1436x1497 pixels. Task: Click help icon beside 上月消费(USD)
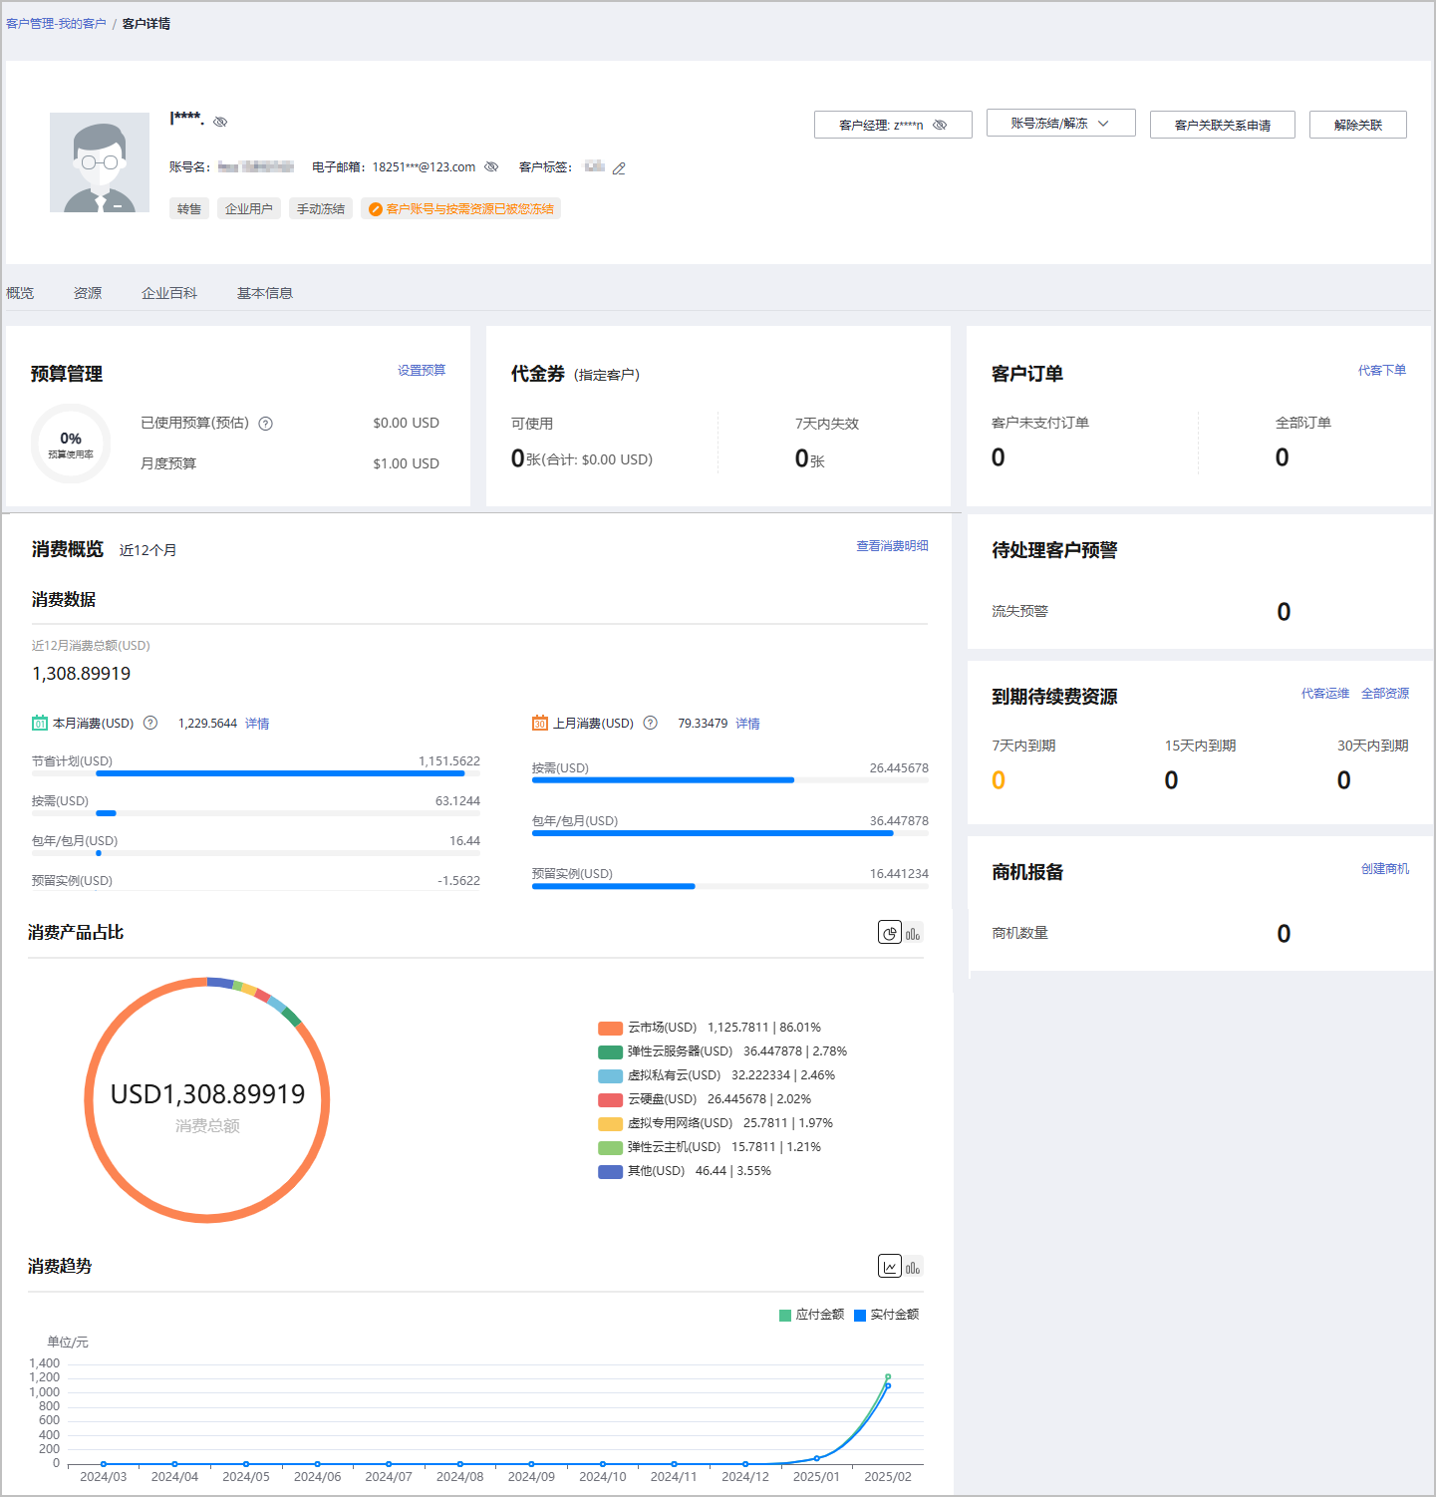[651, 724]
